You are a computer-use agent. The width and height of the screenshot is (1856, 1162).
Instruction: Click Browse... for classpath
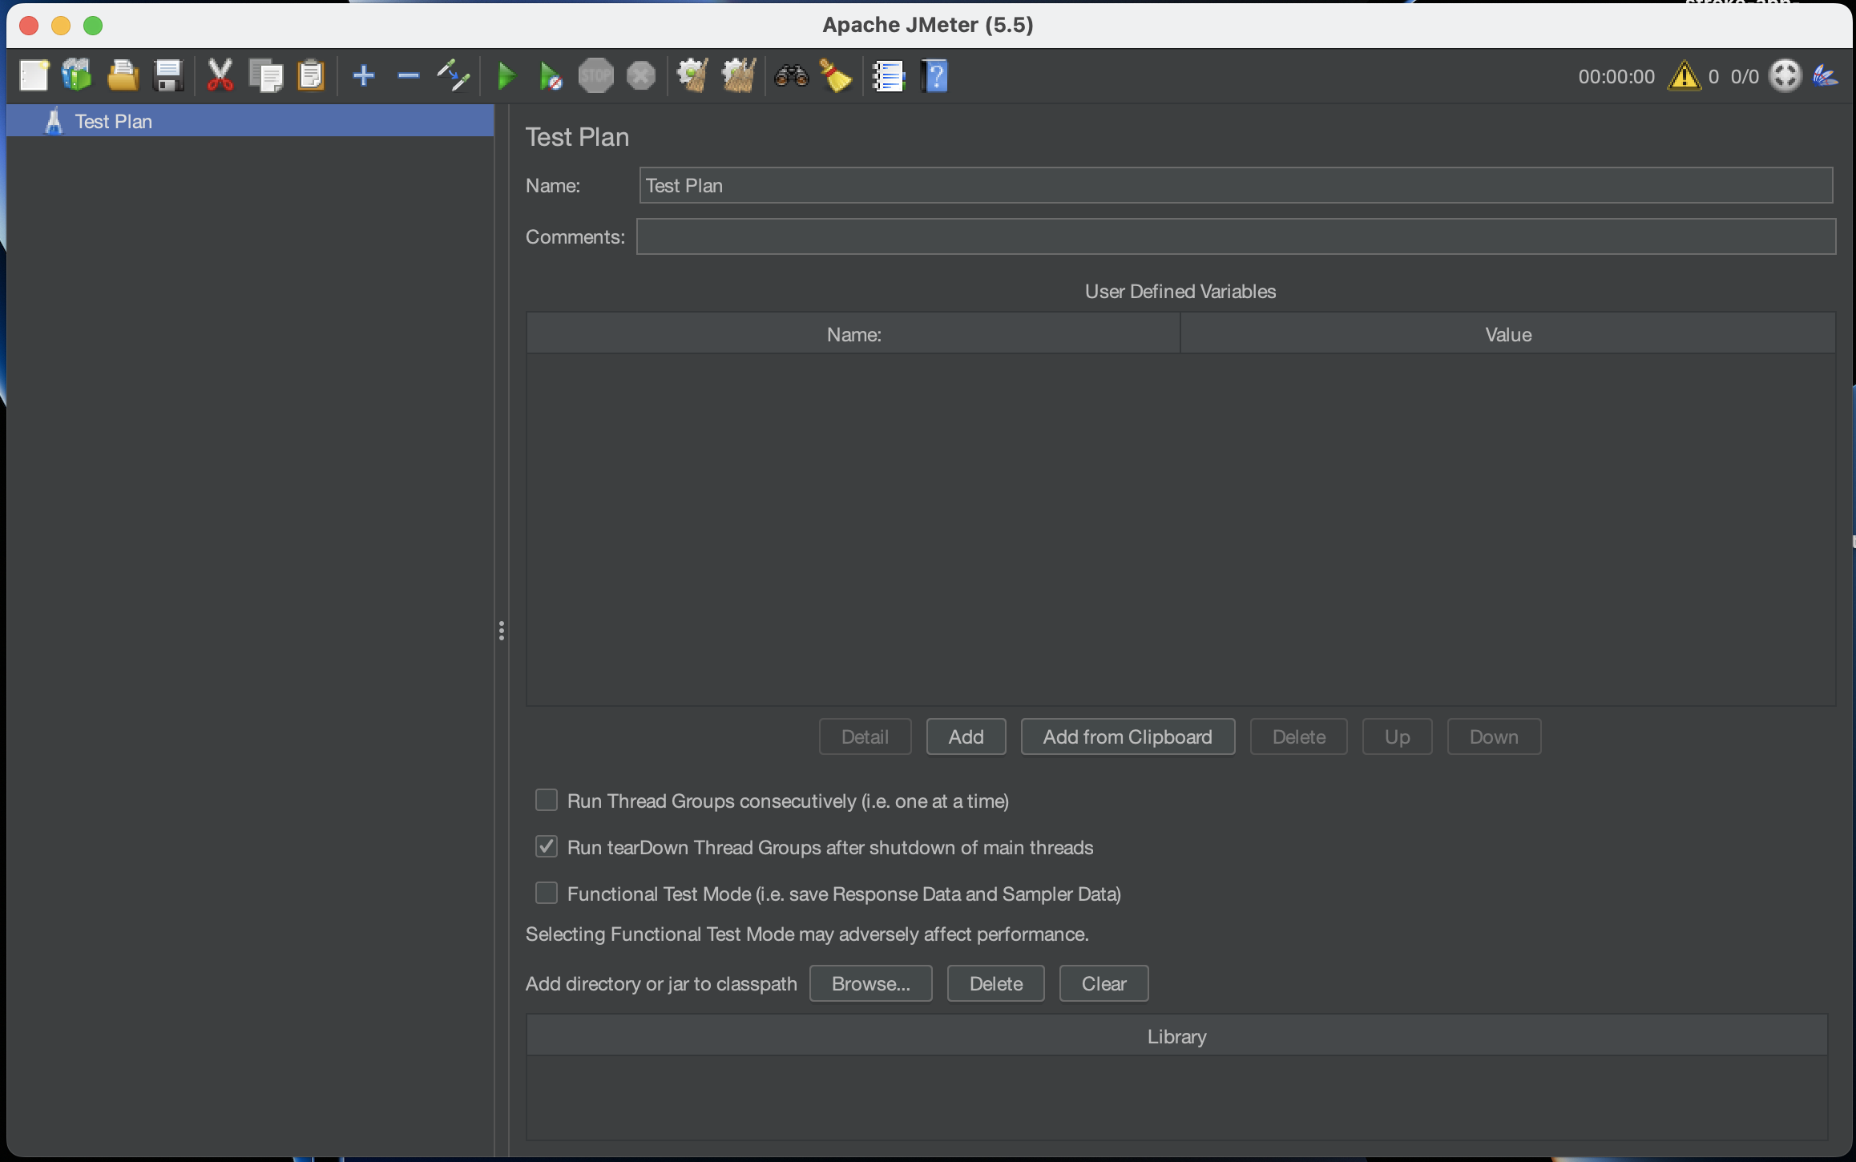pyautogui.click(x=870, y=983)
